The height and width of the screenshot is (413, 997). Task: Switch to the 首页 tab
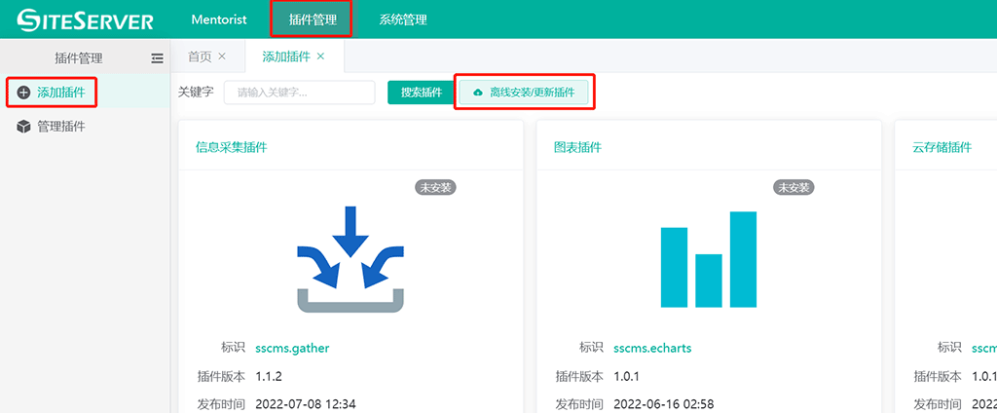pyautogui.click(x=200, y=56)
